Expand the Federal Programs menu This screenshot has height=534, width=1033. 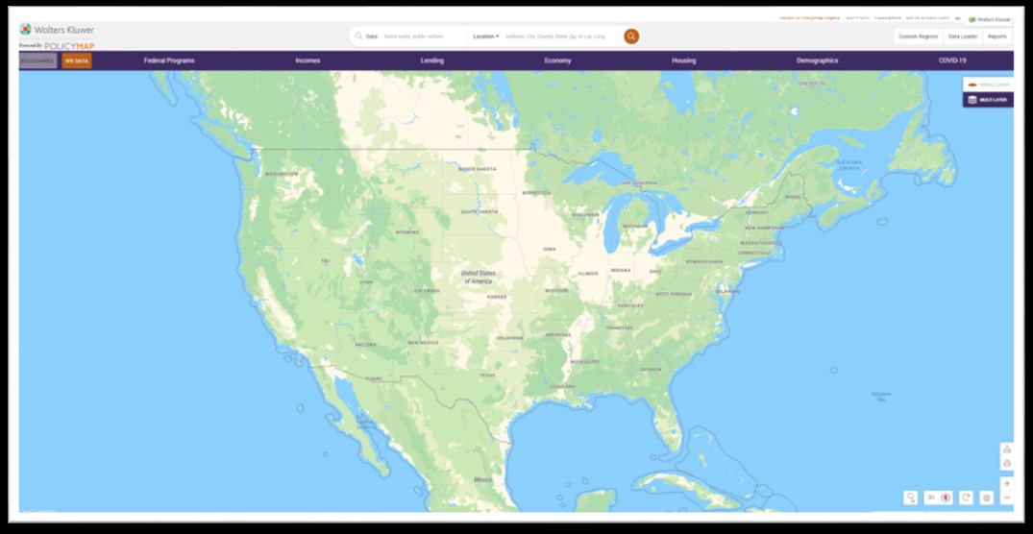[x=169, y=61]
